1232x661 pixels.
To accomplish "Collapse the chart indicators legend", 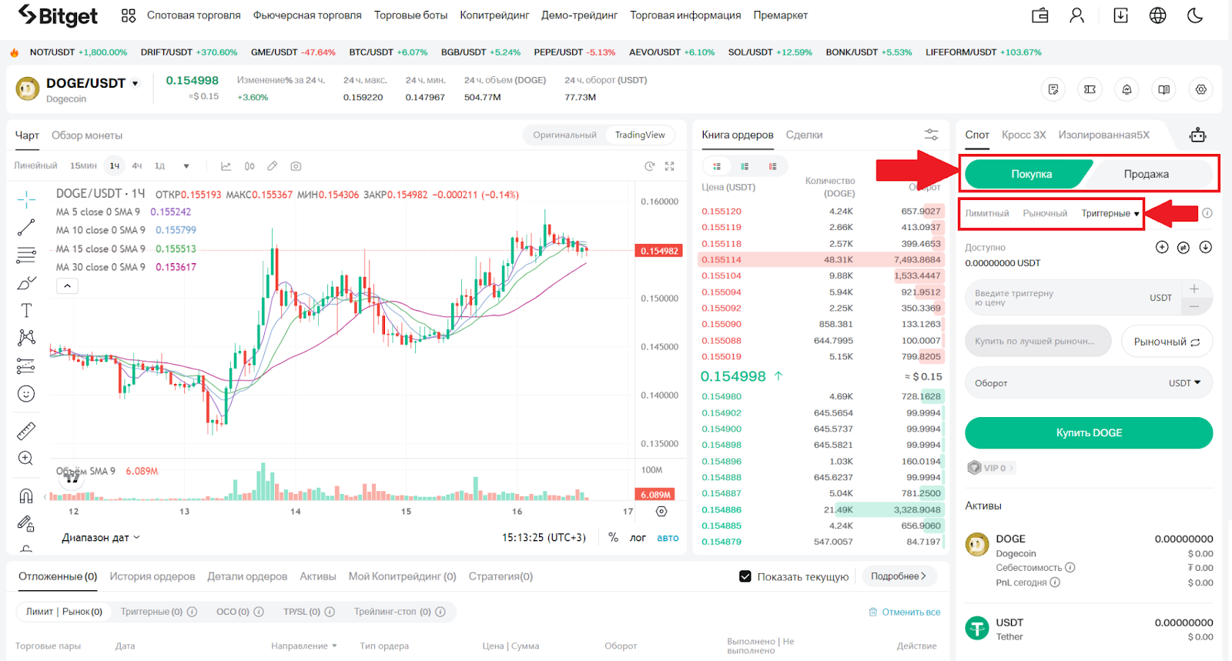I will (x=67, y=286).
